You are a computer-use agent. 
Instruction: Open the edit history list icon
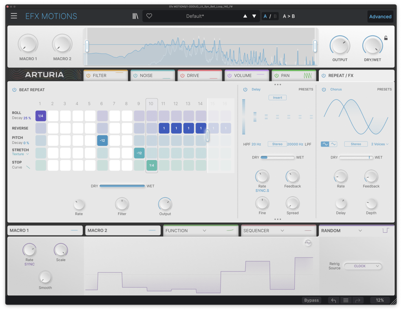point(346,300)
